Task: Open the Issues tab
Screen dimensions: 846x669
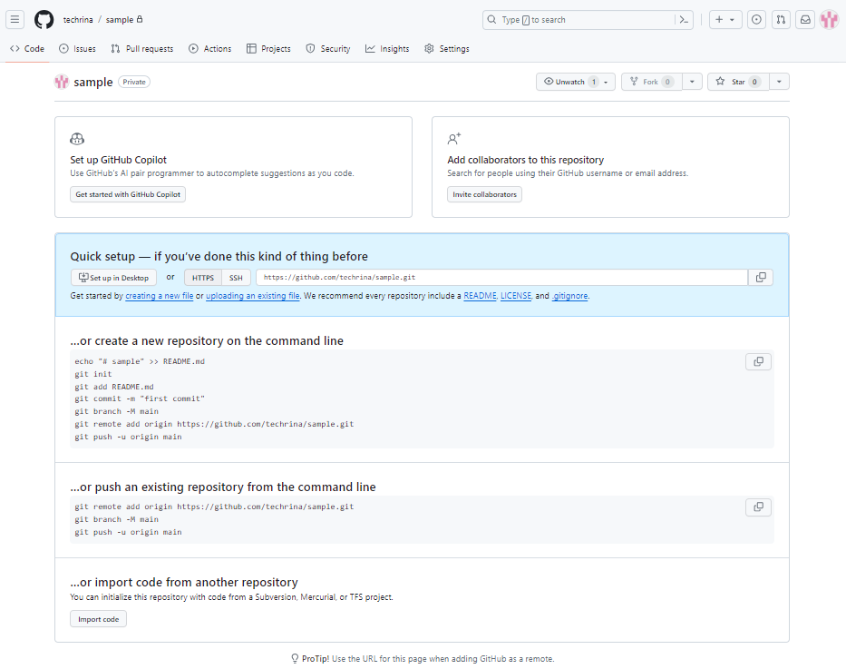Action: point(77,49)
